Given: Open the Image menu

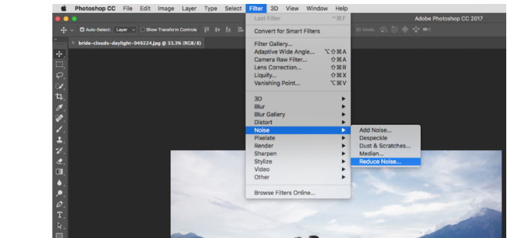Looking at the screenshot, I should (166, 9).
